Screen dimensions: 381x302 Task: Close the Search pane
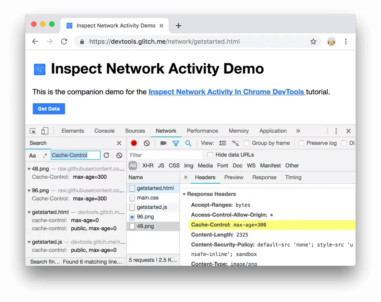pos(119,143)
